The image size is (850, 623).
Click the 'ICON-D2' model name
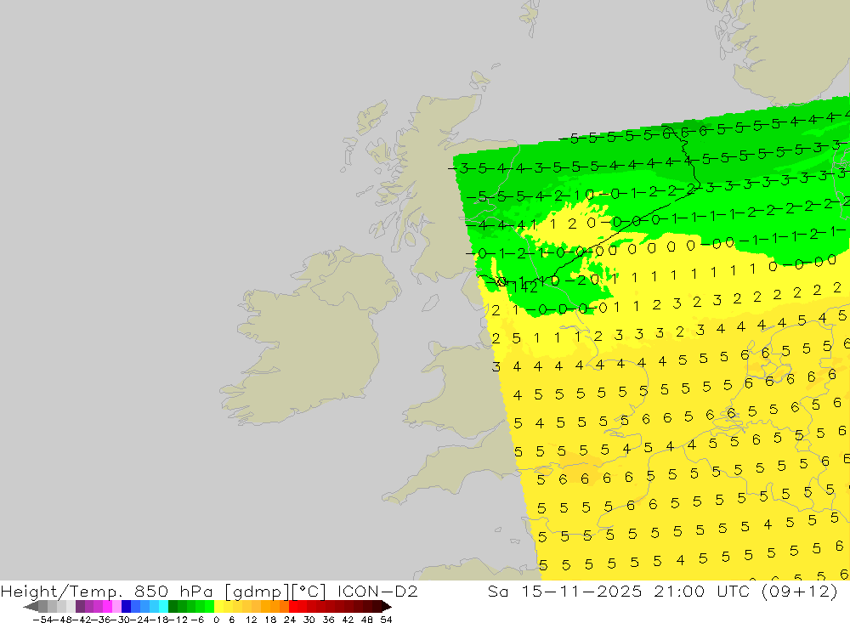(x=377, y=591)
